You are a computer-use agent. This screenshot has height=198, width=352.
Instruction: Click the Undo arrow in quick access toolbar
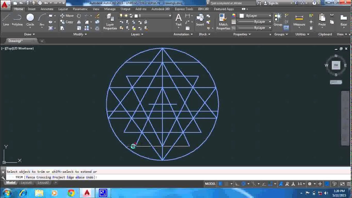click(46, 3)
